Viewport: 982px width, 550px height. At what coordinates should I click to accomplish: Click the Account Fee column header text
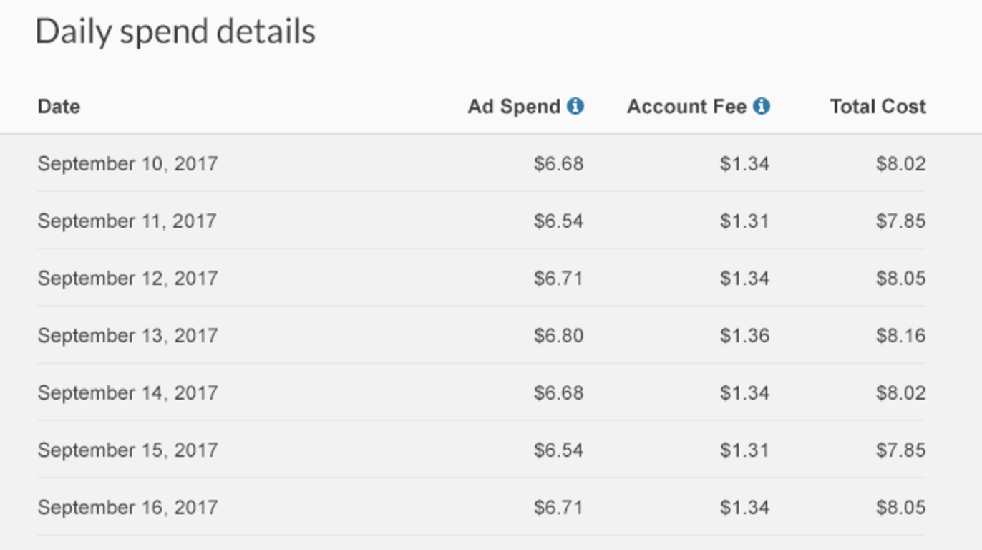coord(687,107)
